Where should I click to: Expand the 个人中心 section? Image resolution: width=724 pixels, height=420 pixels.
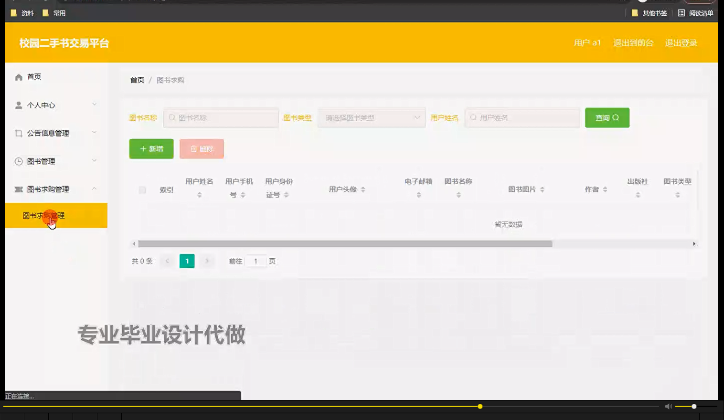point(95,105)
